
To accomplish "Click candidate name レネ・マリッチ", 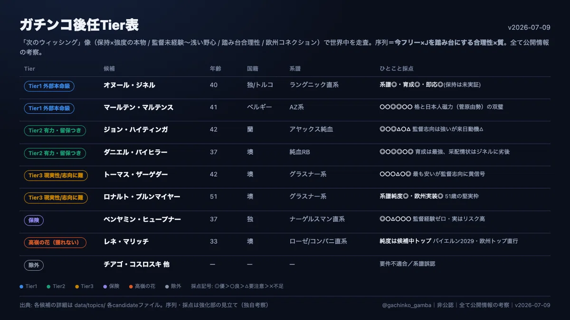I will point(126,241).
